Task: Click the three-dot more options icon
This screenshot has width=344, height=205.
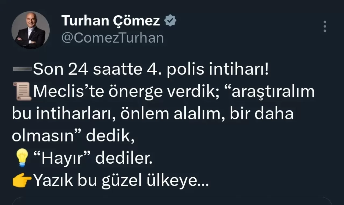Action: click(325, 27)
